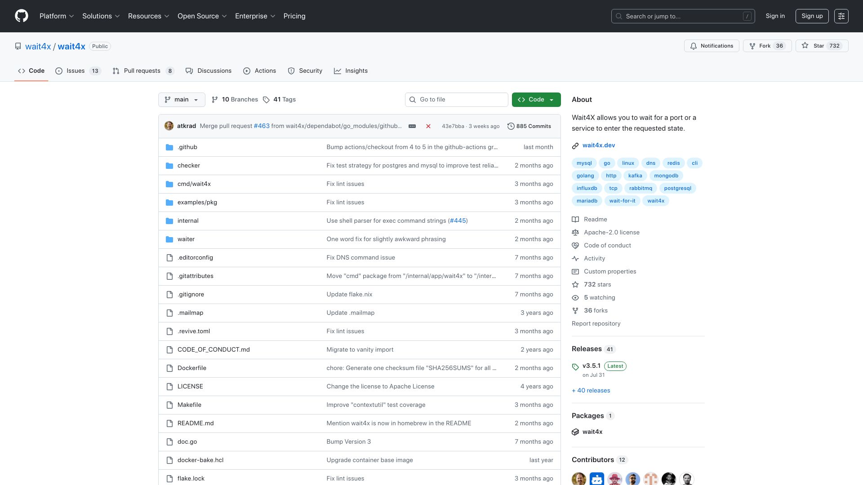Image resolution: width=863 pixels, height=485 pixels.
Task: Click the first contributor avatar
Action: pyautogui.click(x=579, y=479)
